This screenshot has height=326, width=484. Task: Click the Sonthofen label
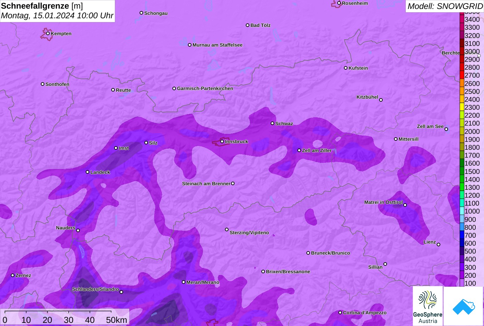57,84
